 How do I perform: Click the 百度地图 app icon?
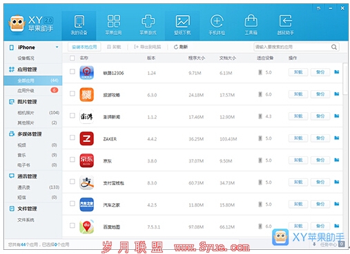point(86,226)
